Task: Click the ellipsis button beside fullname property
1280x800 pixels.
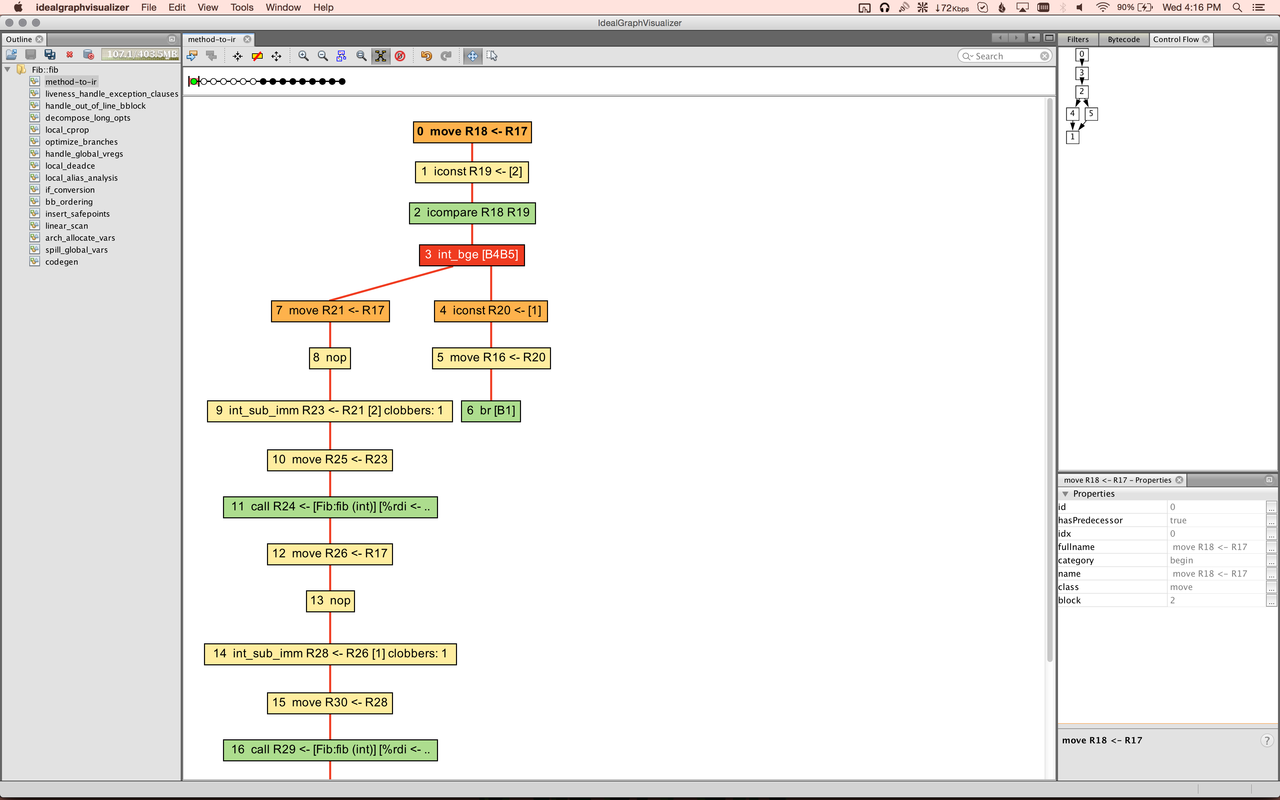Action: pos(1270,547)
